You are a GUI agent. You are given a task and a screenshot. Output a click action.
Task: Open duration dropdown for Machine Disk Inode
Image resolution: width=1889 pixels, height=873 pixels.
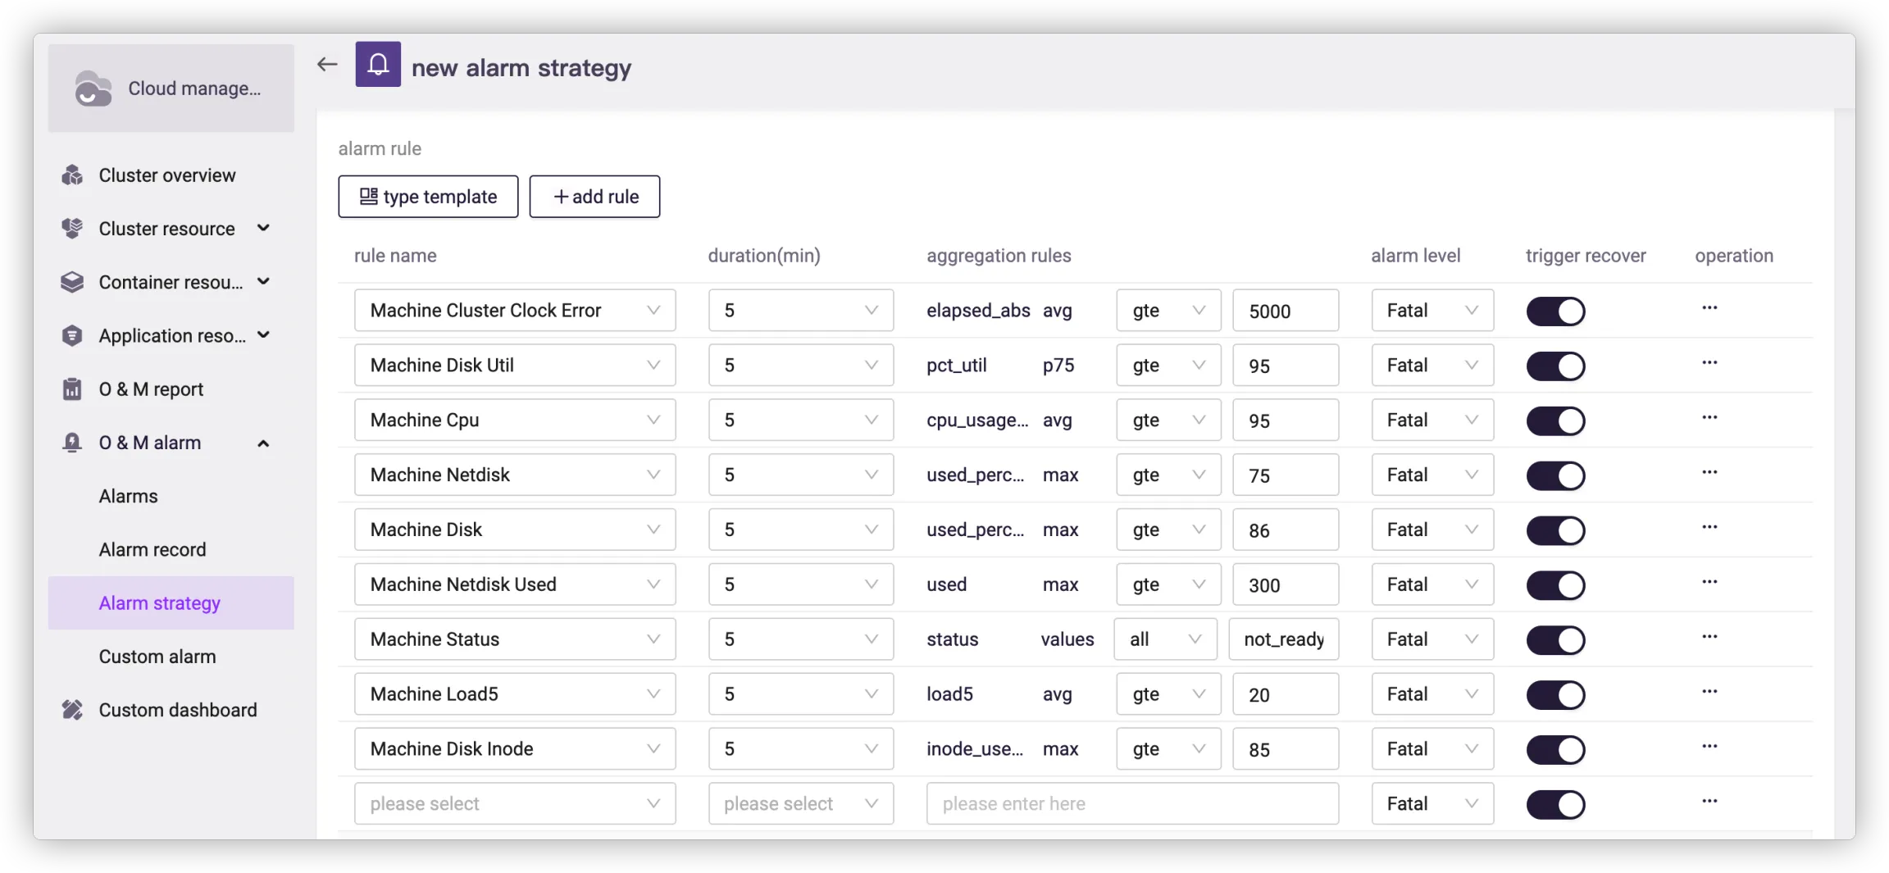(x=800, y=749)
